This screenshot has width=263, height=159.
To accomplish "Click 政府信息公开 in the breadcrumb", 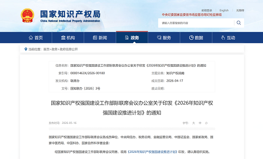I will point(69,49).
